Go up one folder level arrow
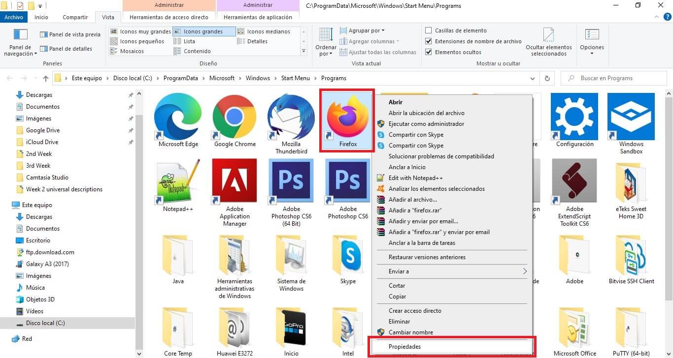Screen dimensions: 673x358 (x=46, y=78)
